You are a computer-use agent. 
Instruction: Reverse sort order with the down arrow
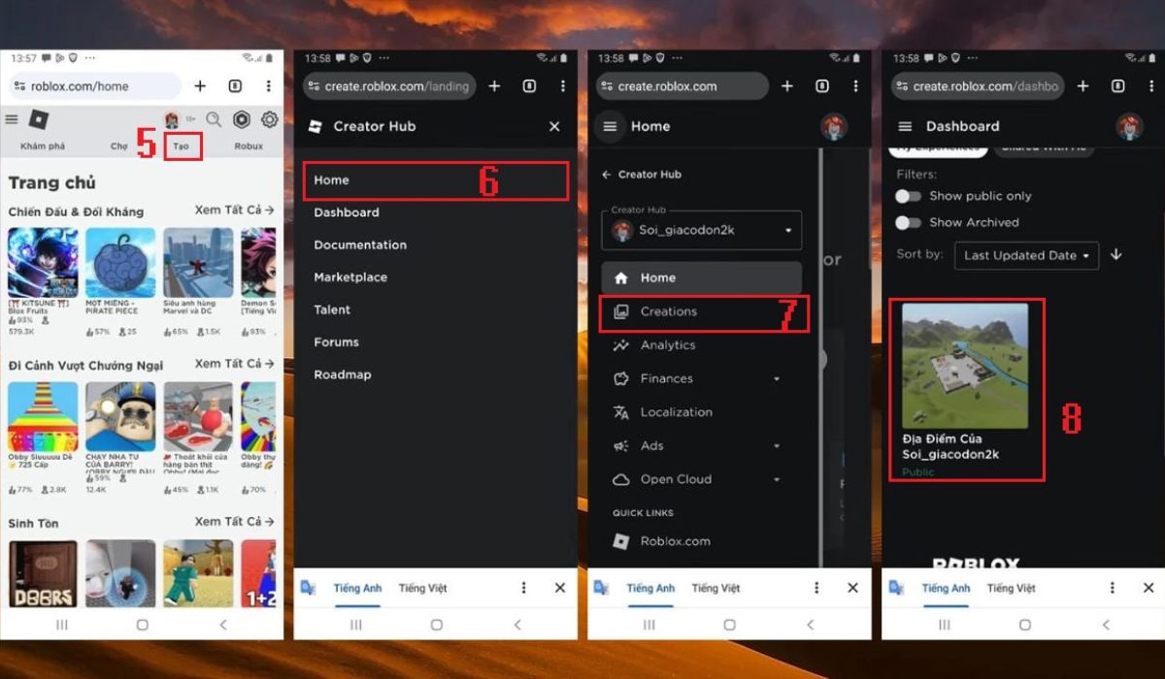[x=1115, y=255]
